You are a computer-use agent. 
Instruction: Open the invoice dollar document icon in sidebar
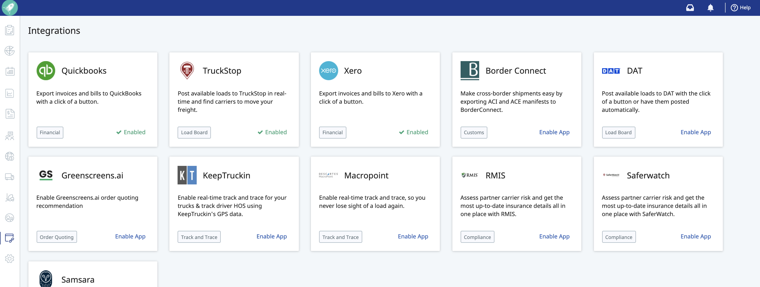[x=10, y=114]
